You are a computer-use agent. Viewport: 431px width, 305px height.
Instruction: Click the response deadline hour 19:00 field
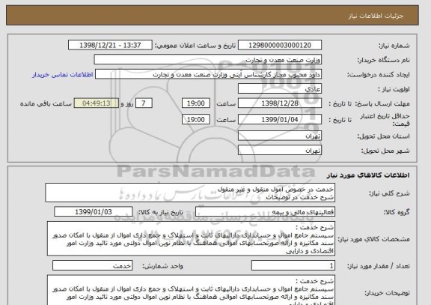tap(196, 103)
